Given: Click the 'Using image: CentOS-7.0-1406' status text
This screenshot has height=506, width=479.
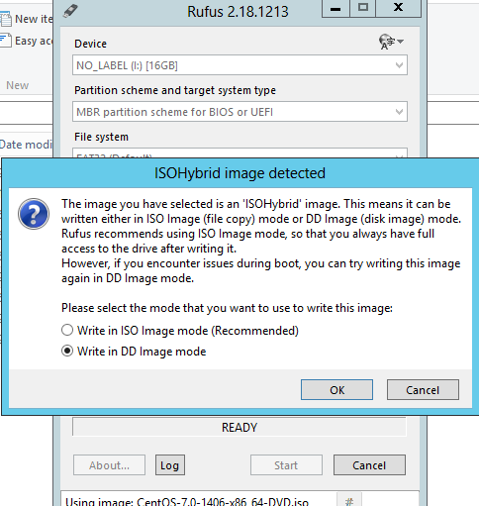Looking at the screenshot, I should click(187, 502).
